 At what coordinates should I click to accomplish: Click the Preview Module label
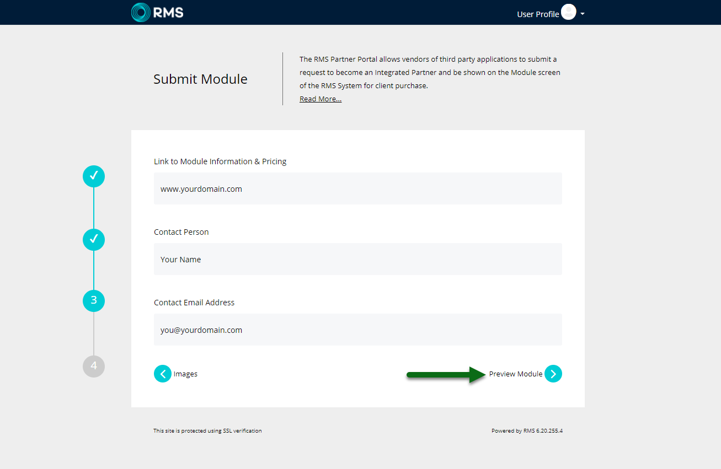point(516,374)
